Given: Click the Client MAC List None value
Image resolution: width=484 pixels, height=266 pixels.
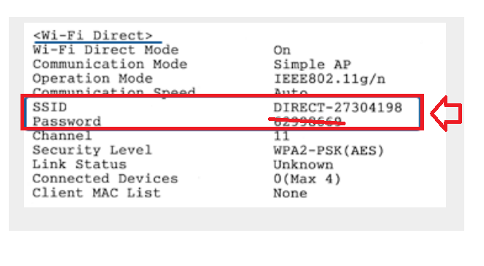Looking at the screenshot, I should (290, 193).
